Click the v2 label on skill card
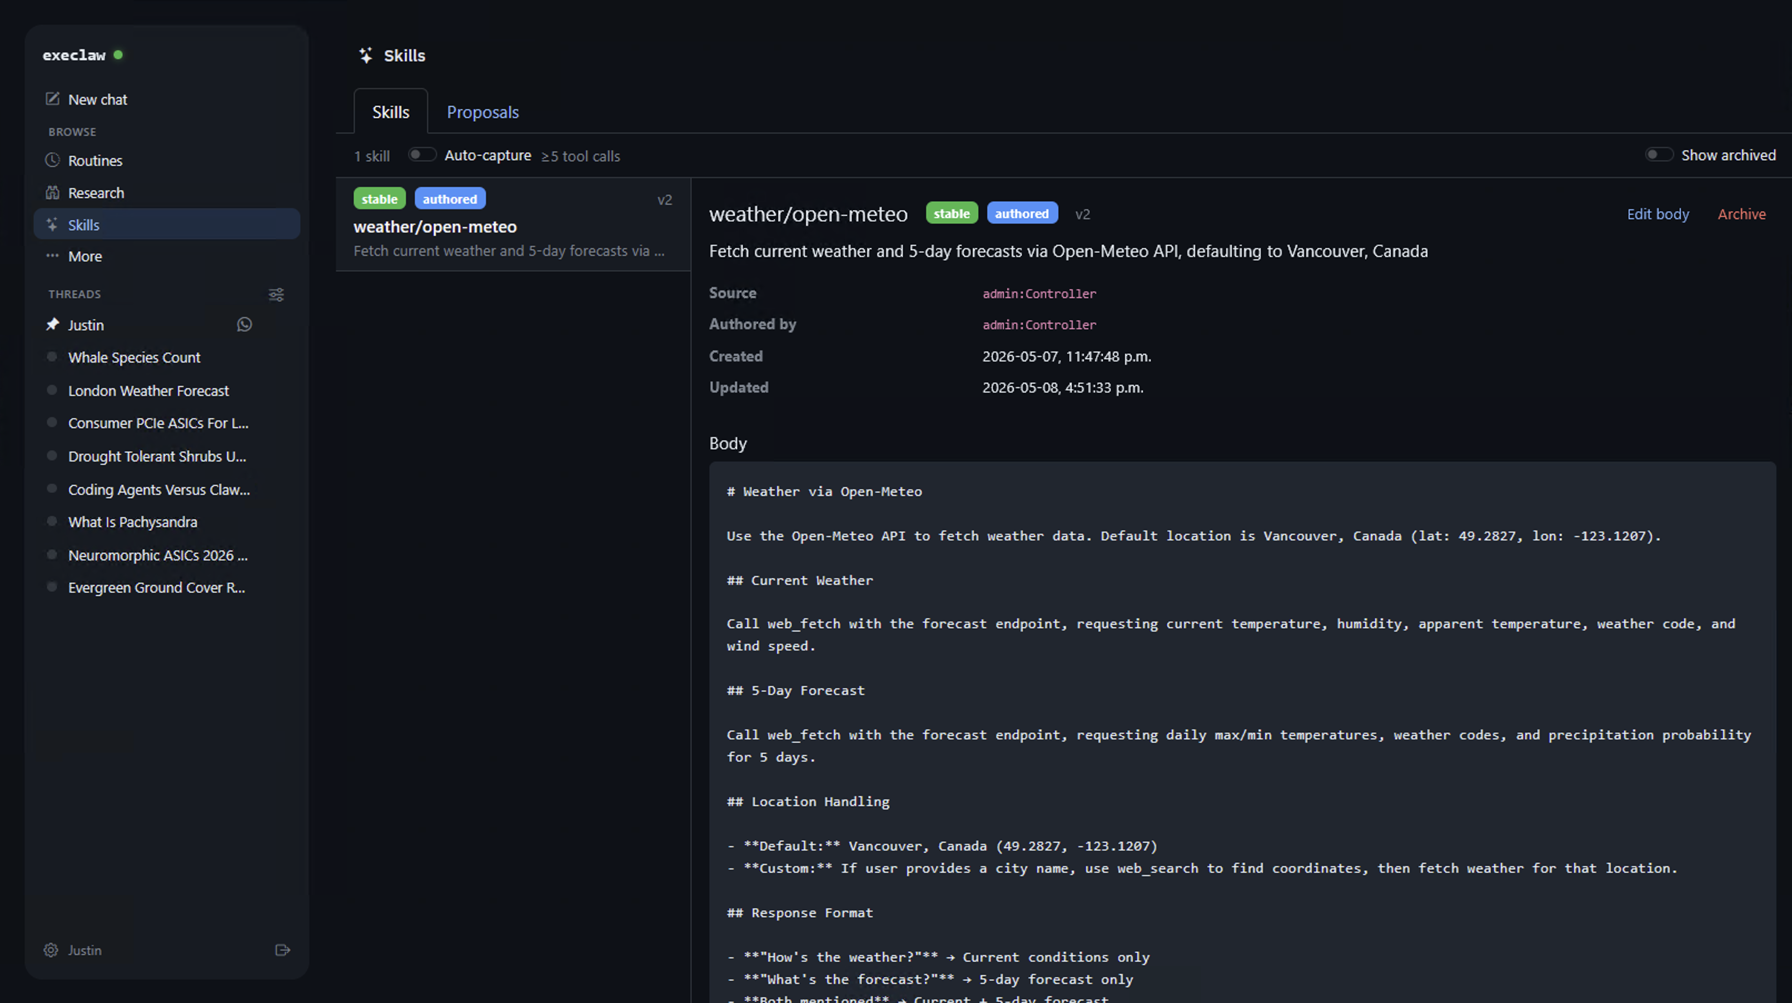 coord(664,200)
